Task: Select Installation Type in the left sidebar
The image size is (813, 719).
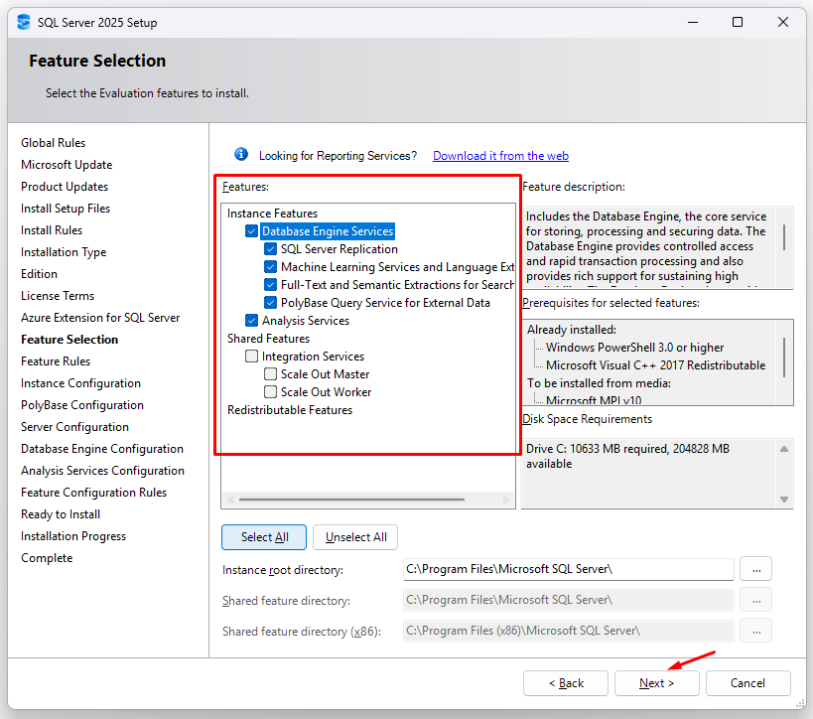Action: tap(63, 251)
